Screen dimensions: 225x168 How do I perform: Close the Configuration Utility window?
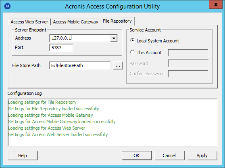pyautogui.click(x=216, y=4)
